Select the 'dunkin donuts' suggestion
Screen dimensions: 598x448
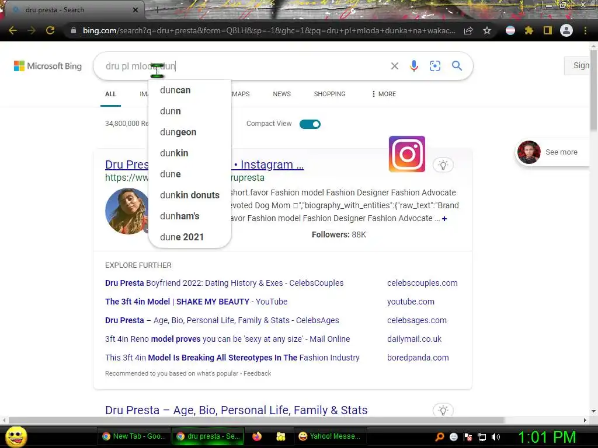190,195
